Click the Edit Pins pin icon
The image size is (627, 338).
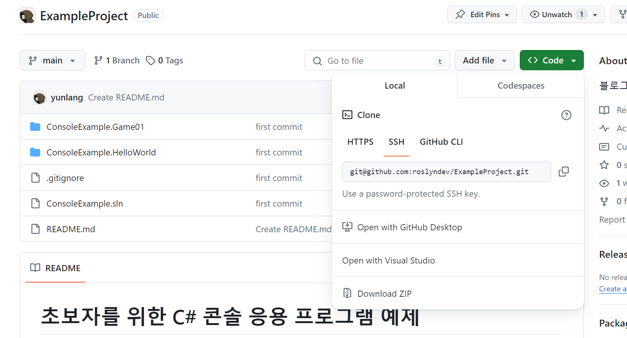click(x=460, y=15)
